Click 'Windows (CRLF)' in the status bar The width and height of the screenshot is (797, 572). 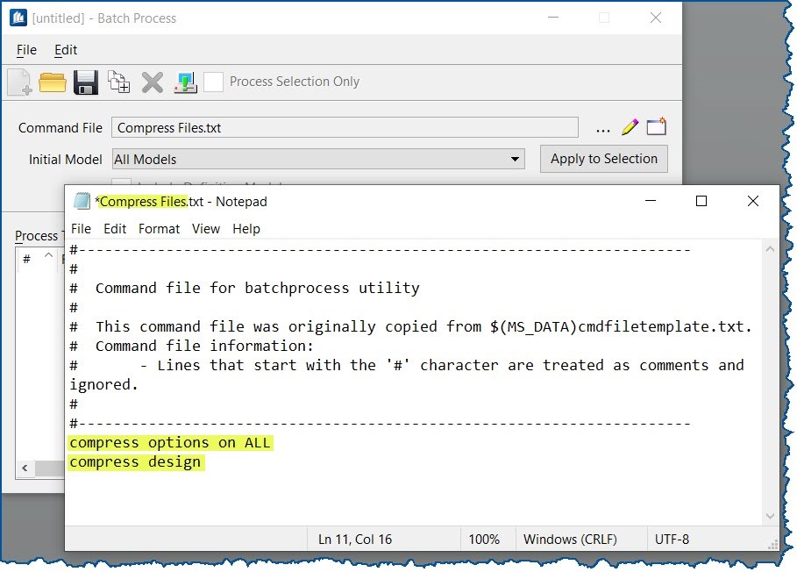pyautogui.click(x=570, y=539)
